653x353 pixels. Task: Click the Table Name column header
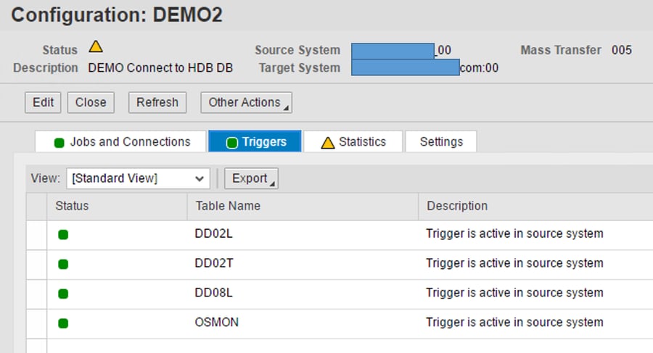click(228, 206)
